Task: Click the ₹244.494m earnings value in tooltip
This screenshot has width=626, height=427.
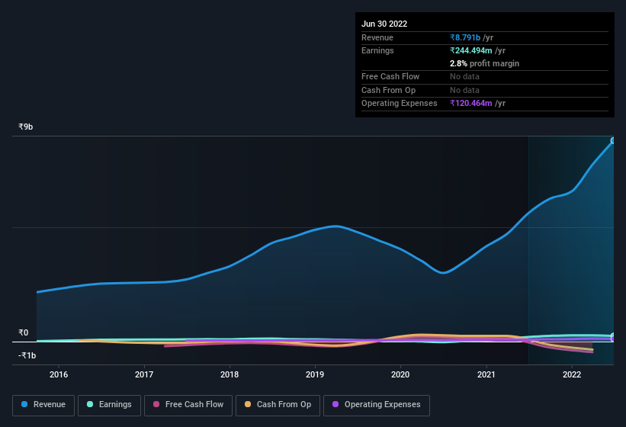Action: (x=471, y=50)
